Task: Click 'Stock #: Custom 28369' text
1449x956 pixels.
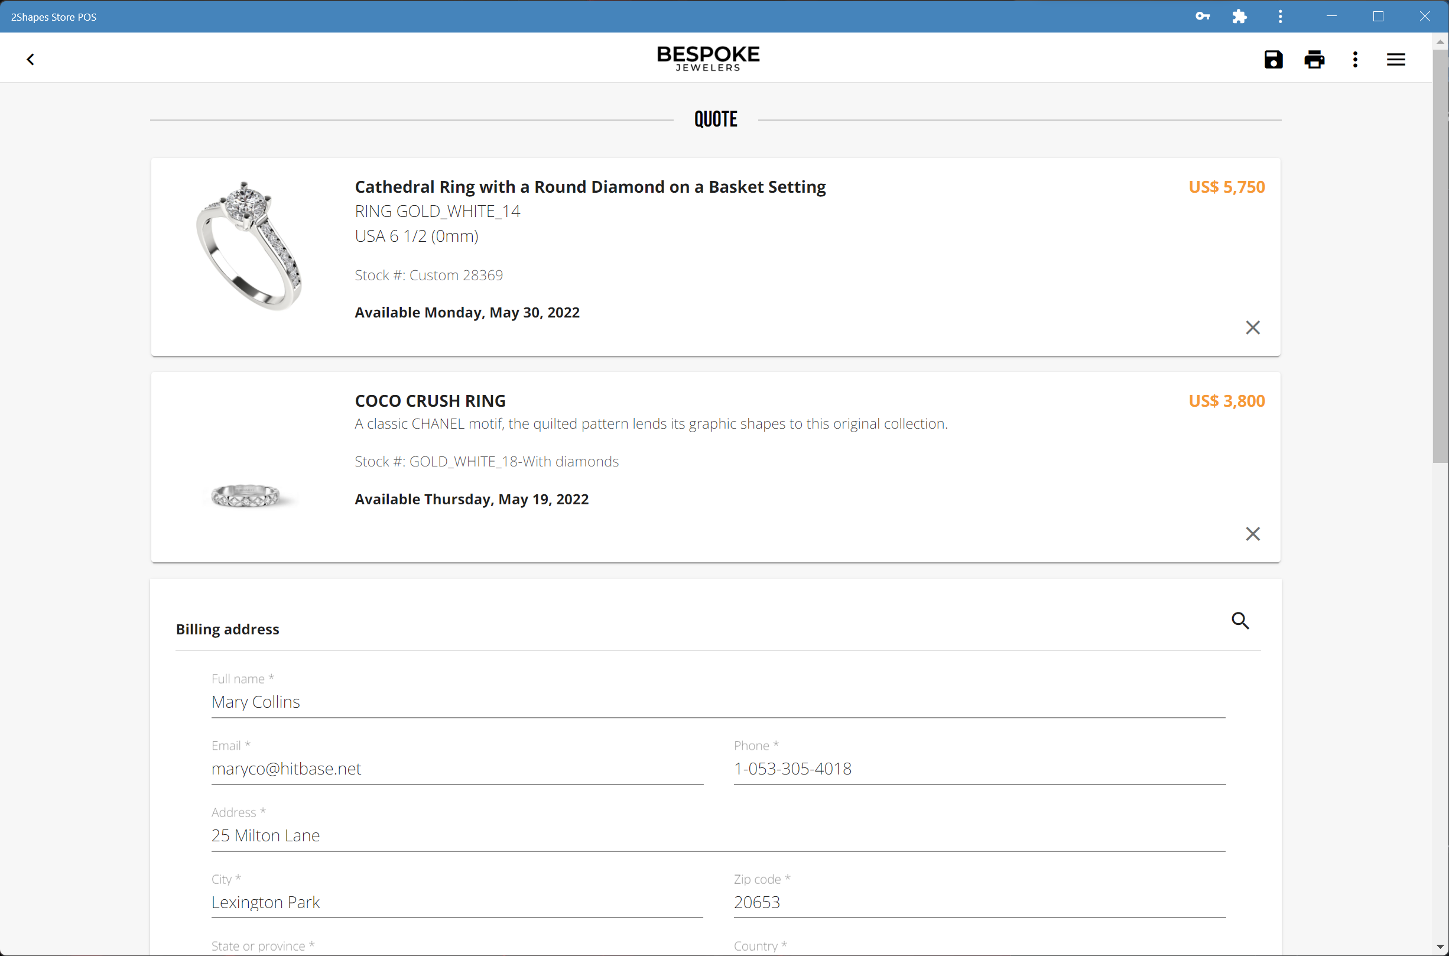Action: [429, 275]
